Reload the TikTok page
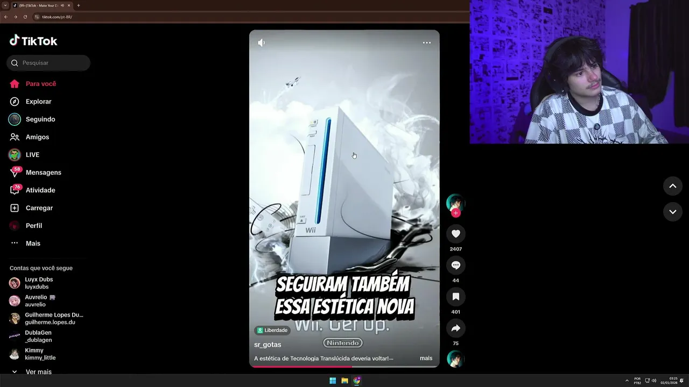 (x=25, y=17)
